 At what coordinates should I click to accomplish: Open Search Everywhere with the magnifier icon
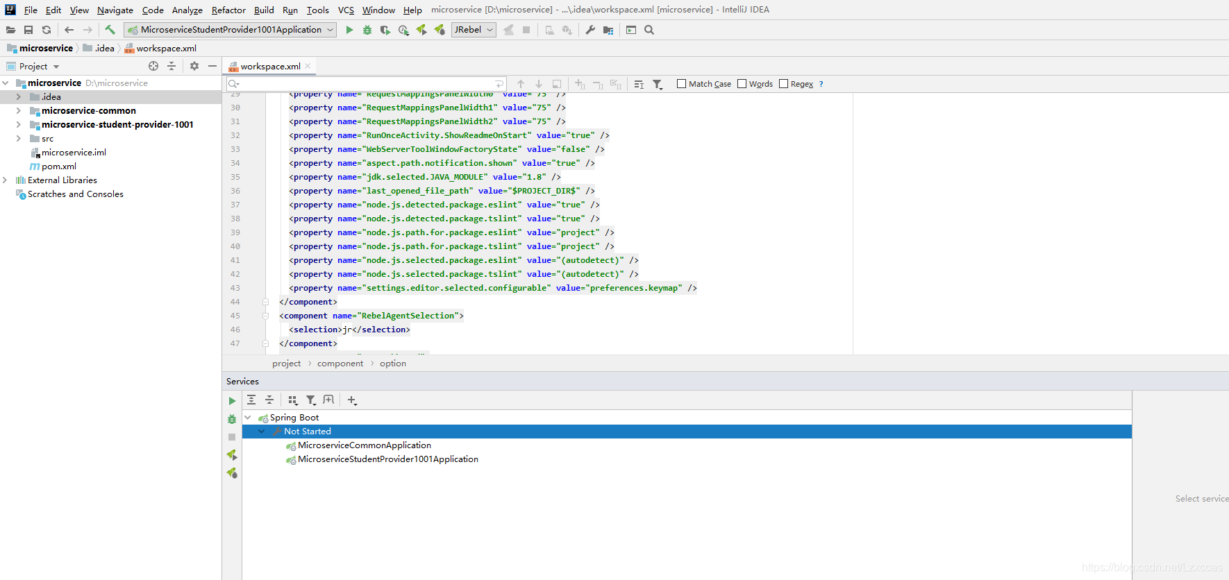(x=649, y=30)
